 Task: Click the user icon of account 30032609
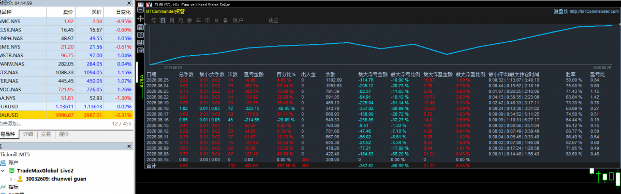point(20,179)
